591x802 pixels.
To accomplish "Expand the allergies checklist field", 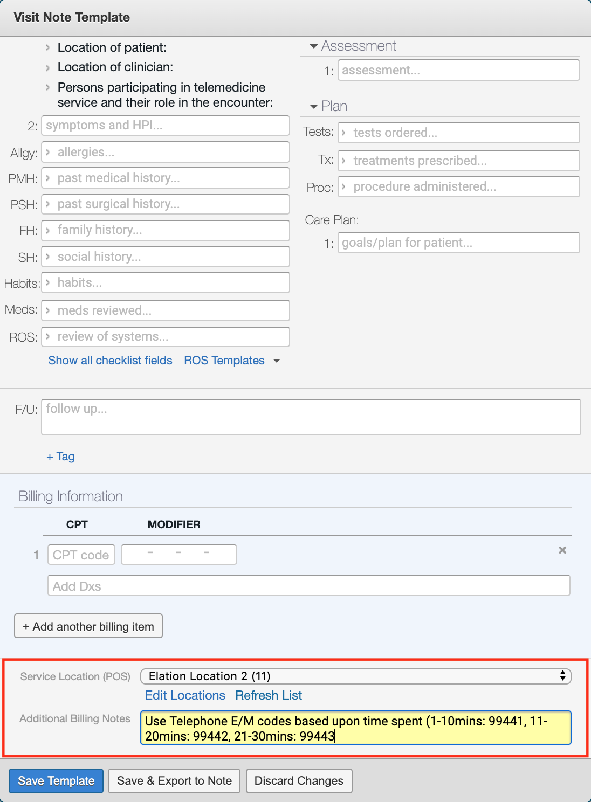I will [48, 151].
